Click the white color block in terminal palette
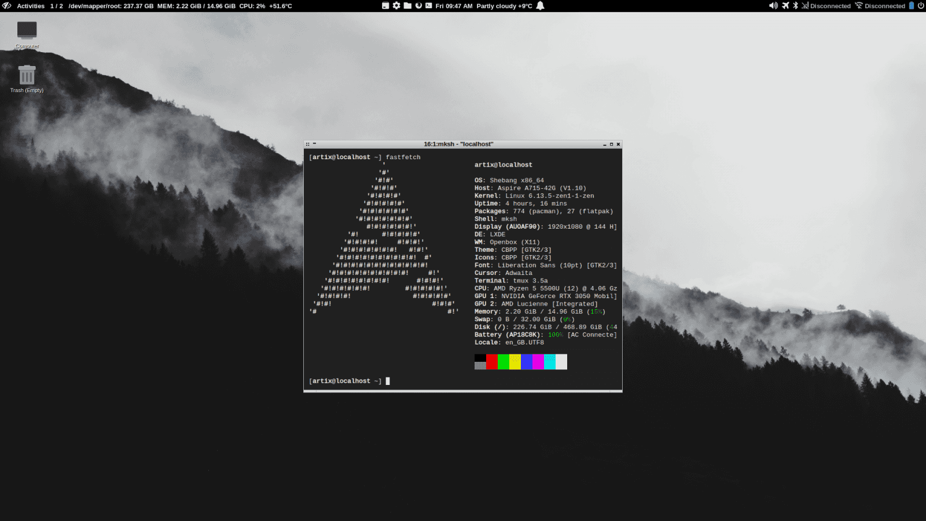The height and width of the screenshot is (521, 926). pyautogui.click(x=561, y=362)
